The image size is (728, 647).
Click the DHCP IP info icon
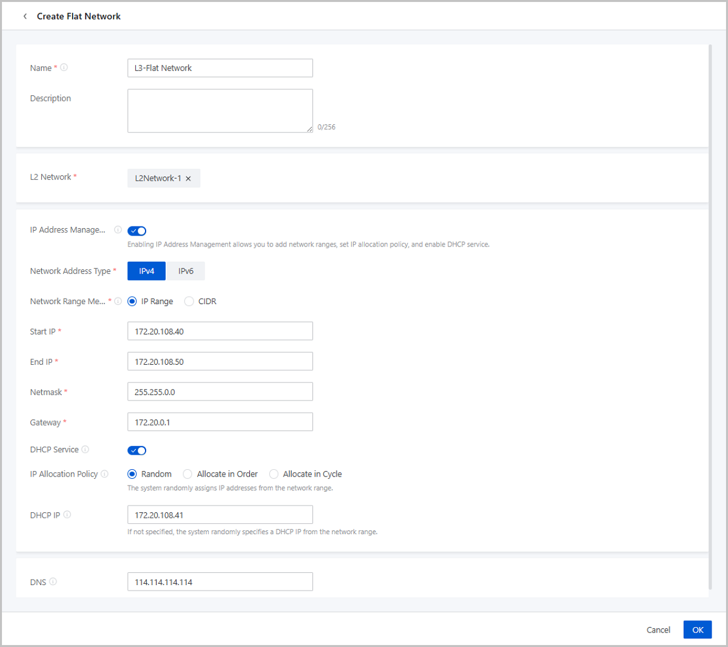click(67, 515)
